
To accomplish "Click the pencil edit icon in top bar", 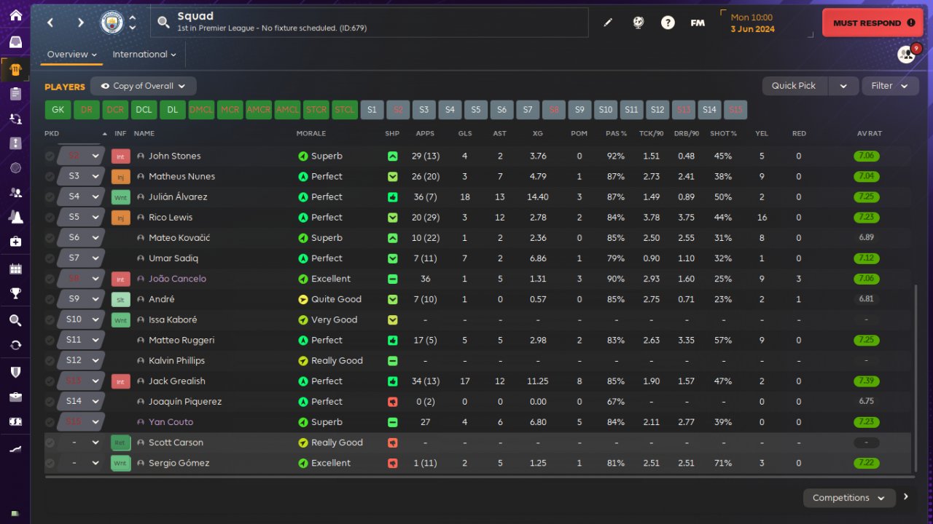I will click(x=608, y=23).
